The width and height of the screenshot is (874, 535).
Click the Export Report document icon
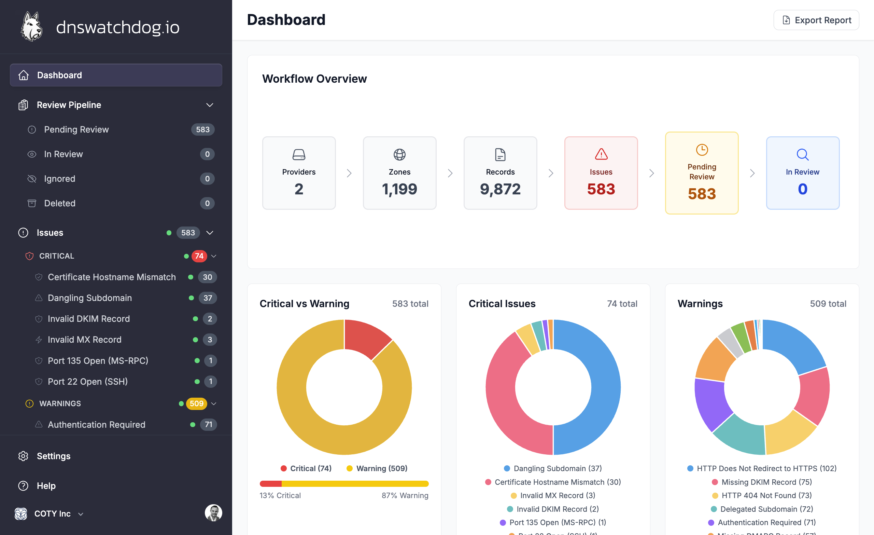coord(786,20)
